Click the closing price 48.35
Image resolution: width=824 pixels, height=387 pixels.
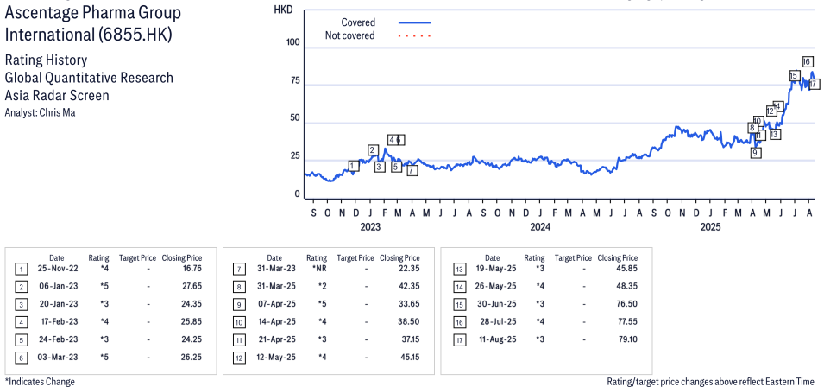pyautogui.click(x=626, y=286)
